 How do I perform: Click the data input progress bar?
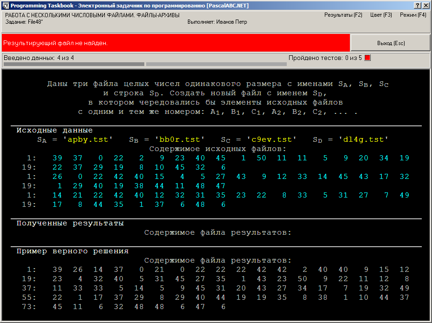[74, 64]
